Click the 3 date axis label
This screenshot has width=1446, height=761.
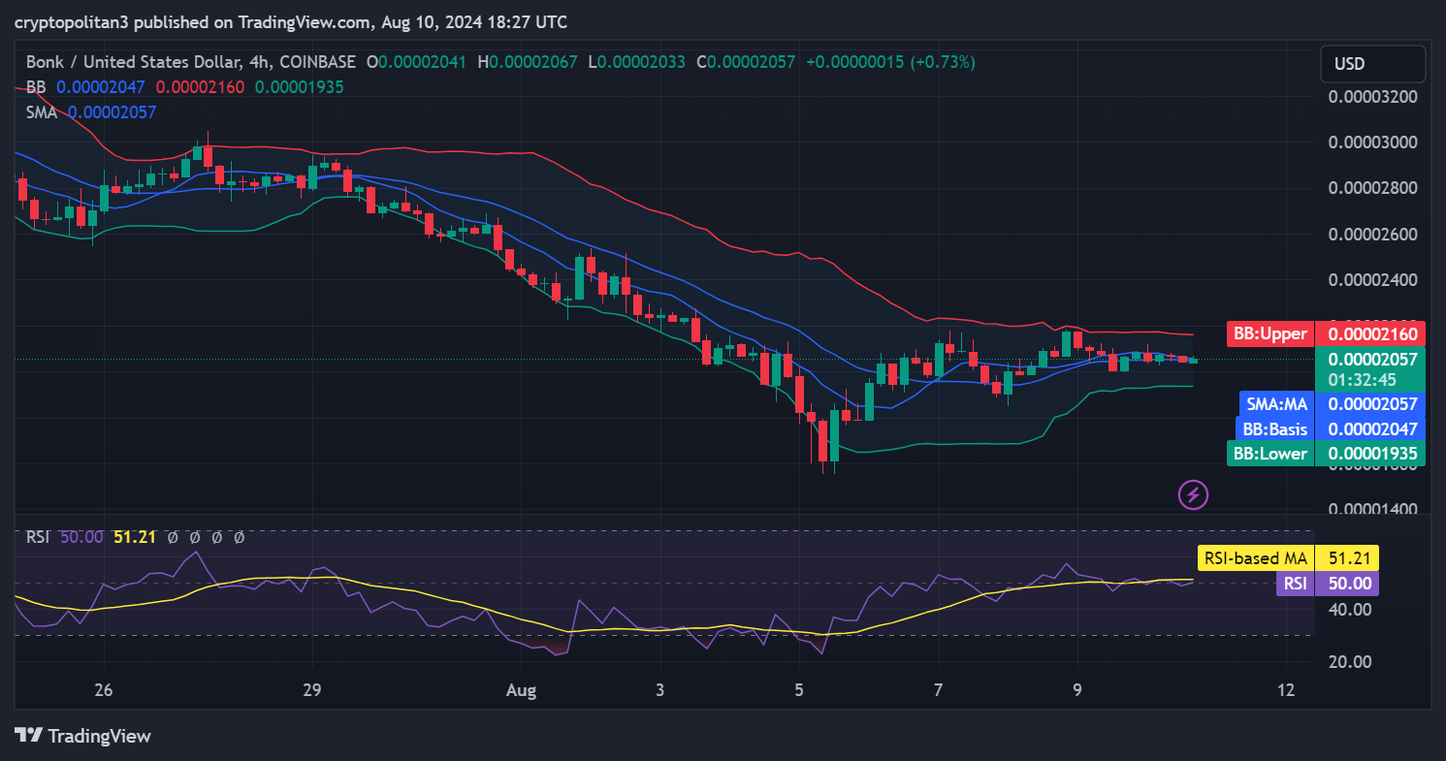659,691
